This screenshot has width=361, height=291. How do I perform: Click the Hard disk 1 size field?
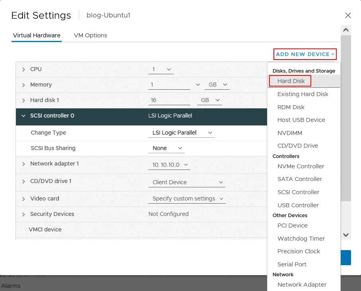(x=169, y=100)
